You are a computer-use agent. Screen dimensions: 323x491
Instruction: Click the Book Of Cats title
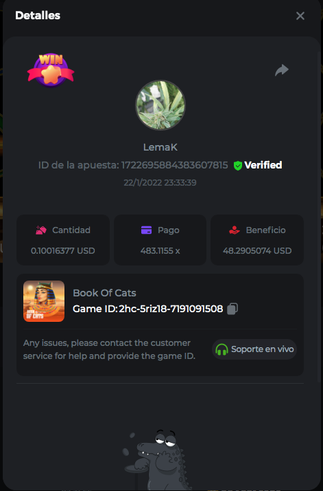click(104, 293)
